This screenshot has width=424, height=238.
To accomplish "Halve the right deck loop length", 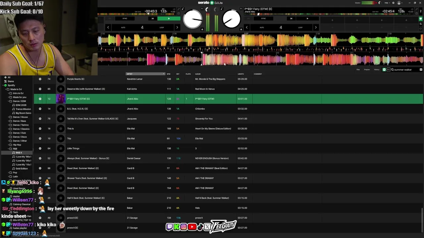I will click(246, 27).
